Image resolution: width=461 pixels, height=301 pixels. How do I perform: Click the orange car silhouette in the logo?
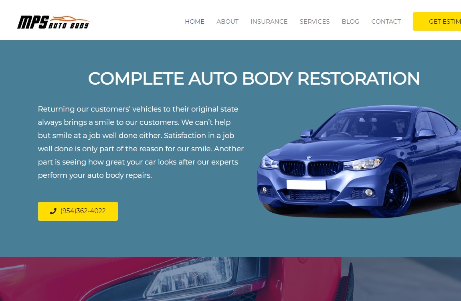pyautogui.click(x=68, y=20)
